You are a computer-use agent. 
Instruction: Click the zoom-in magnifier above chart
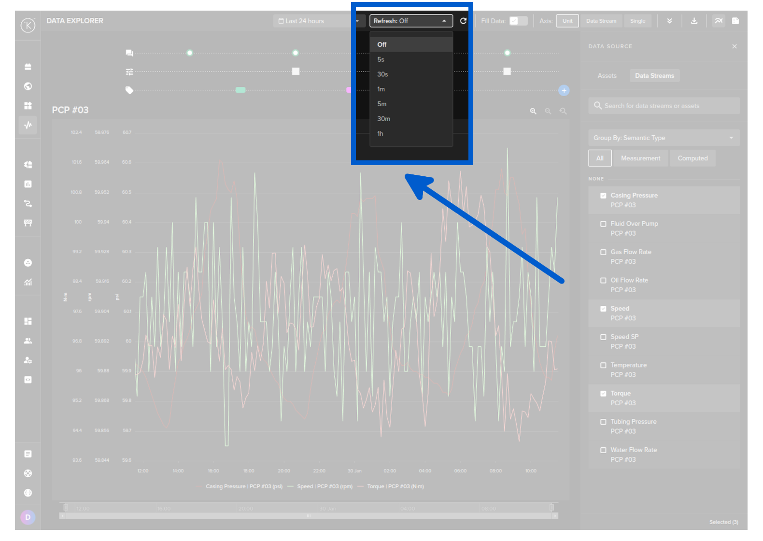pyautogui.click(x=533, y=111)
